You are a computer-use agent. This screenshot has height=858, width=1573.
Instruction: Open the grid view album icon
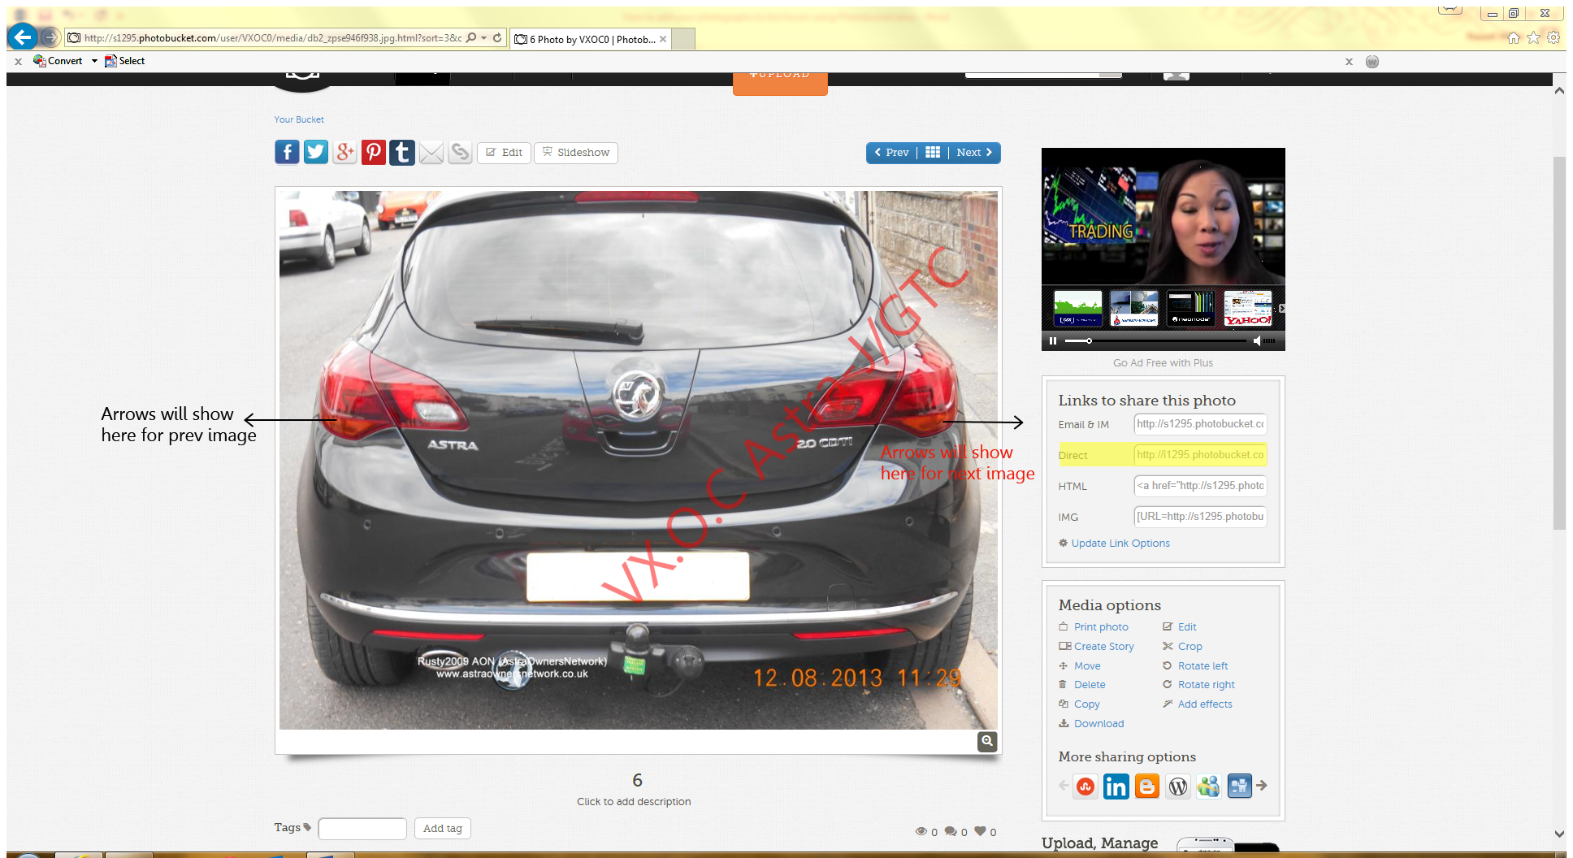click(933, 153)
